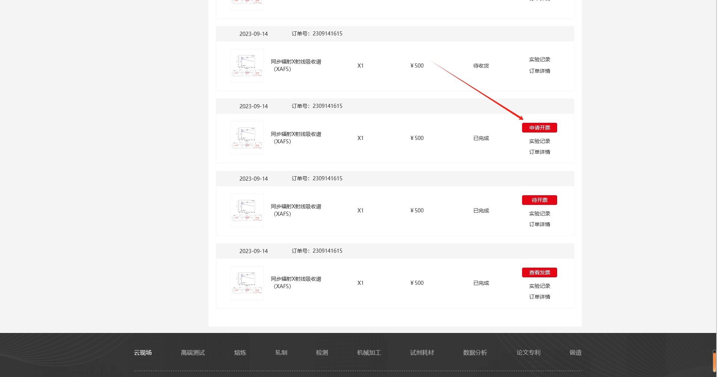Click the red 申请开票 button

pyautogui.click(x=539, y=128)
